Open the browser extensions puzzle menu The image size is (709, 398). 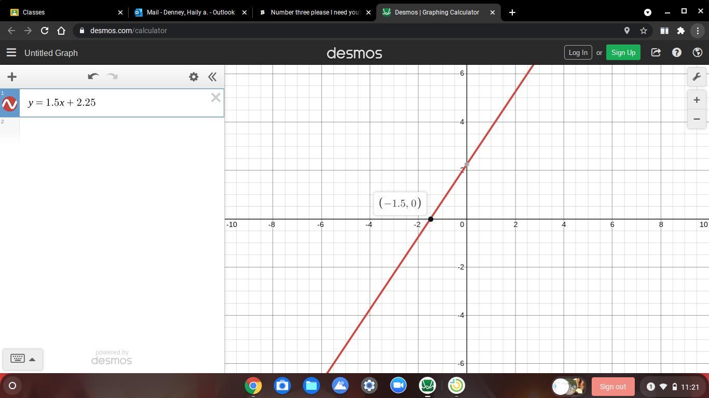point(681,31)
